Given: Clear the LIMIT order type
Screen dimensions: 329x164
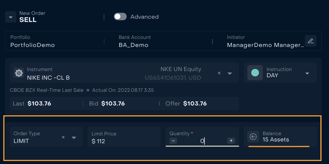Looking at the screenshot, I should (63, 137).
